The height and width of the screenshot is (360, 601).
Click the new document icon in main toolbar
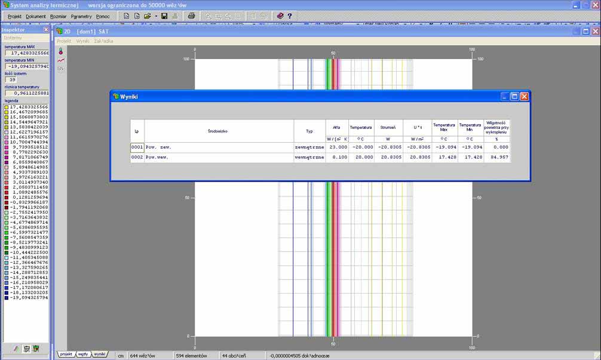[x=127, y=16]
